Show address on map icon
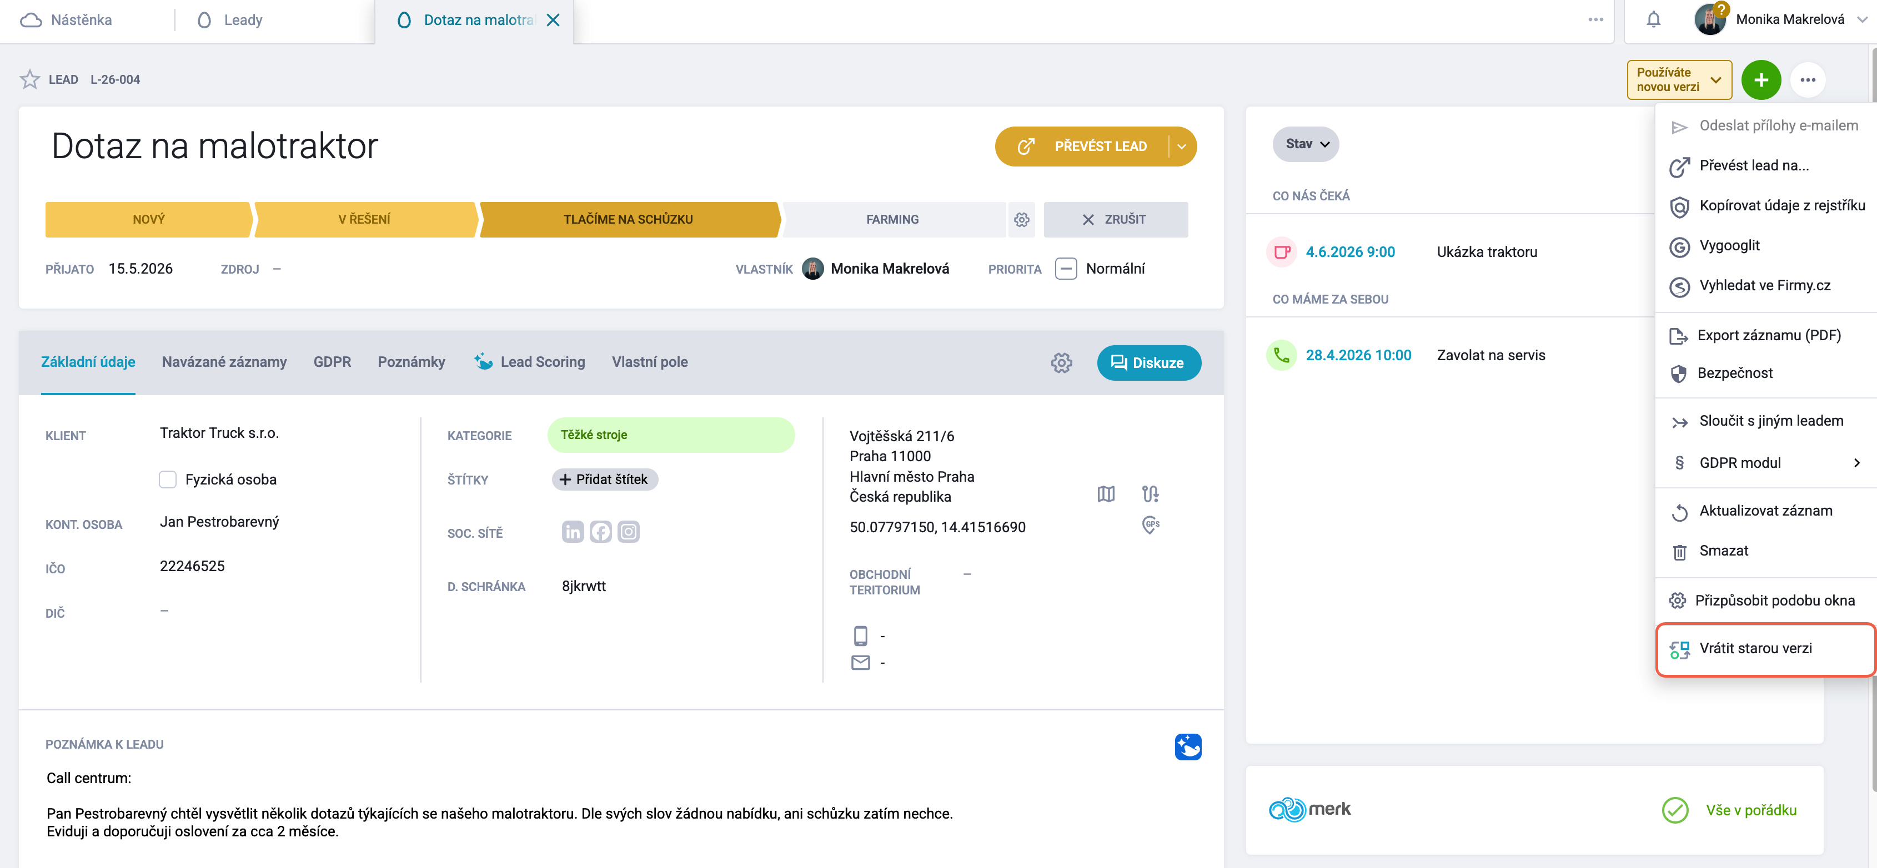The image size is (1877, 868). coord(1105,494)
